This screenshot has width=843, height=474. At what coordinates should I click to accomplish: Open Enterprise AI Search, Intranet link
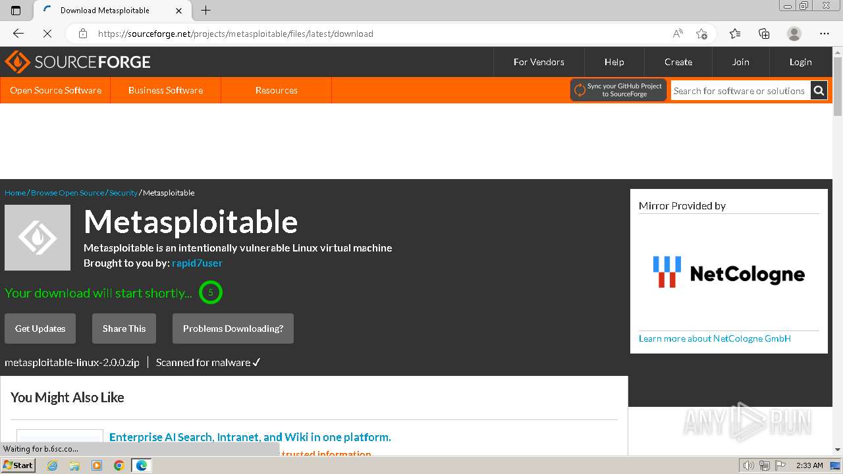[250, 437]
